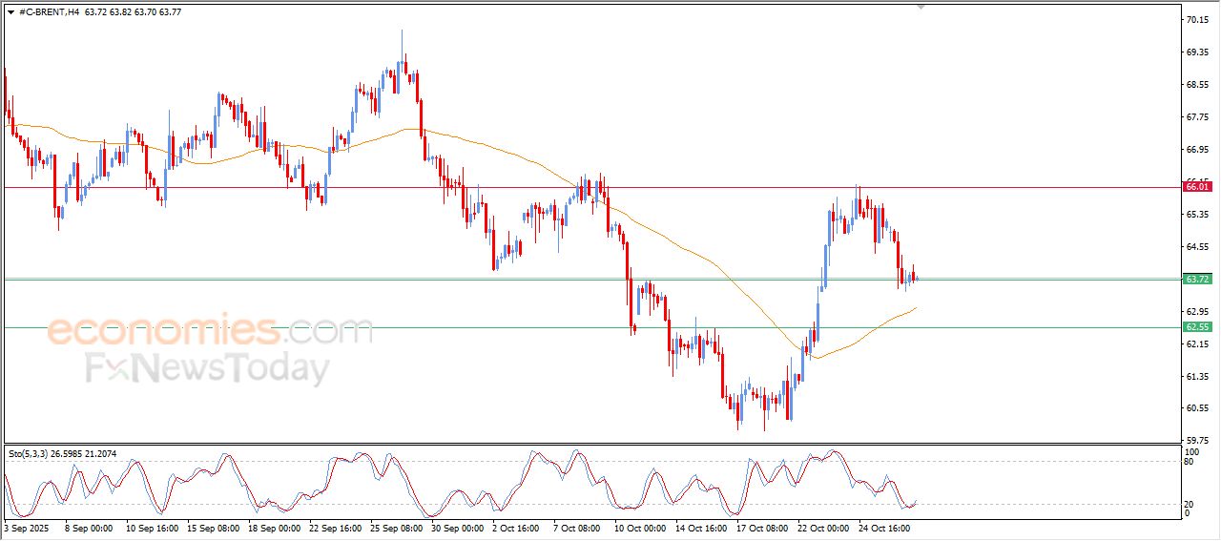
Task: Click the latest candlestick near 63.72
Action: tap(913, 276)
